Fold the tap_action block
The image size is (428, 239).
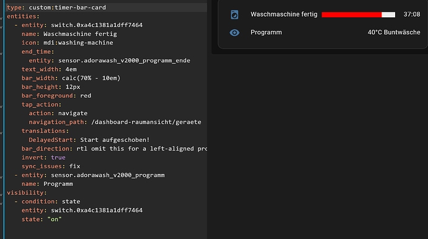tap(1, 106)
